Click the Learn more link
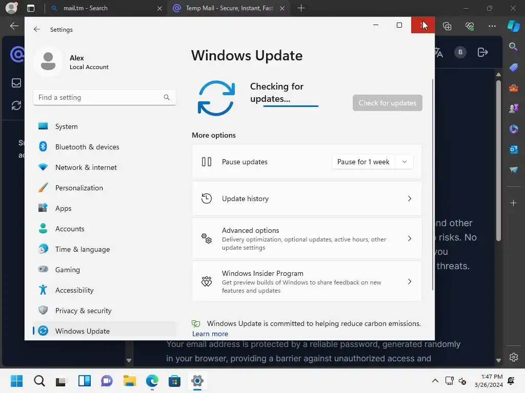 click(210, 334)
